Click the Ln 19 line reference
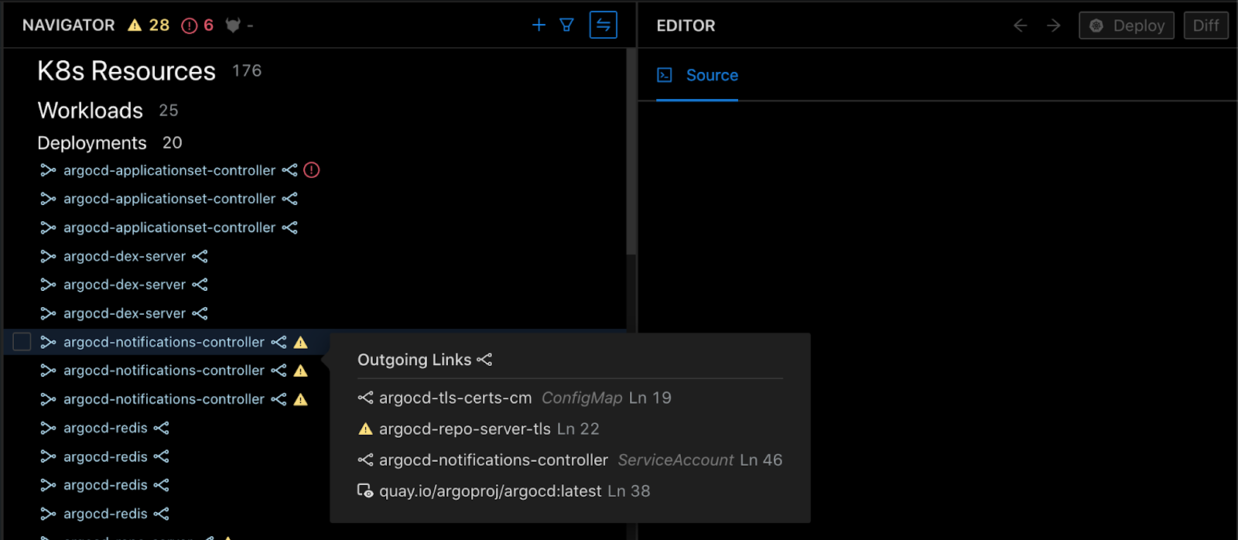1238x540 pixels. coord(650,398)
